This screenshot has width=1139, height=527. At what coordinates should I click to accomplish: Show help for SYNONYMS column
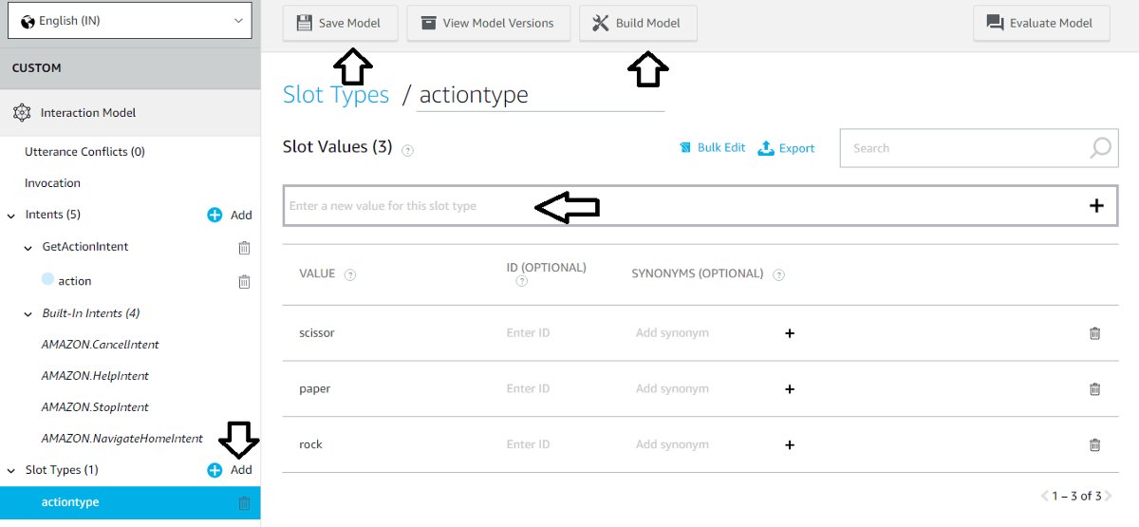779,274
